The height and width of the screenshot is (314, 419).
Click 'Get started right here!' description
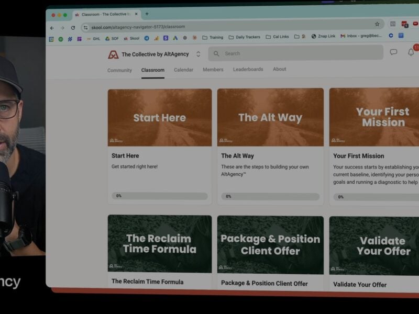[135, 166]
